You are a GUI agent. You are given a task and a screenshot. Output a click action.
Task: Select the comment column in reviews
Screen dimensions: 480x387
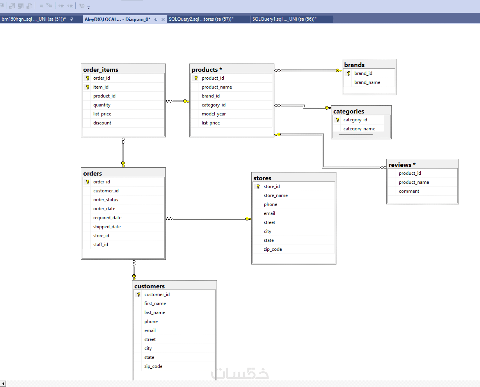pyautogui.click(x=422, y=191)
